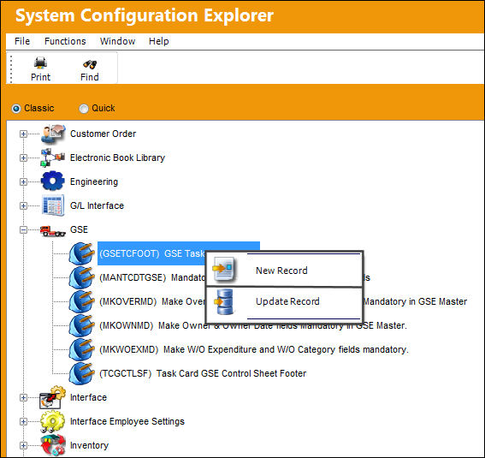Click the Print printer icon

pos(40,63)
